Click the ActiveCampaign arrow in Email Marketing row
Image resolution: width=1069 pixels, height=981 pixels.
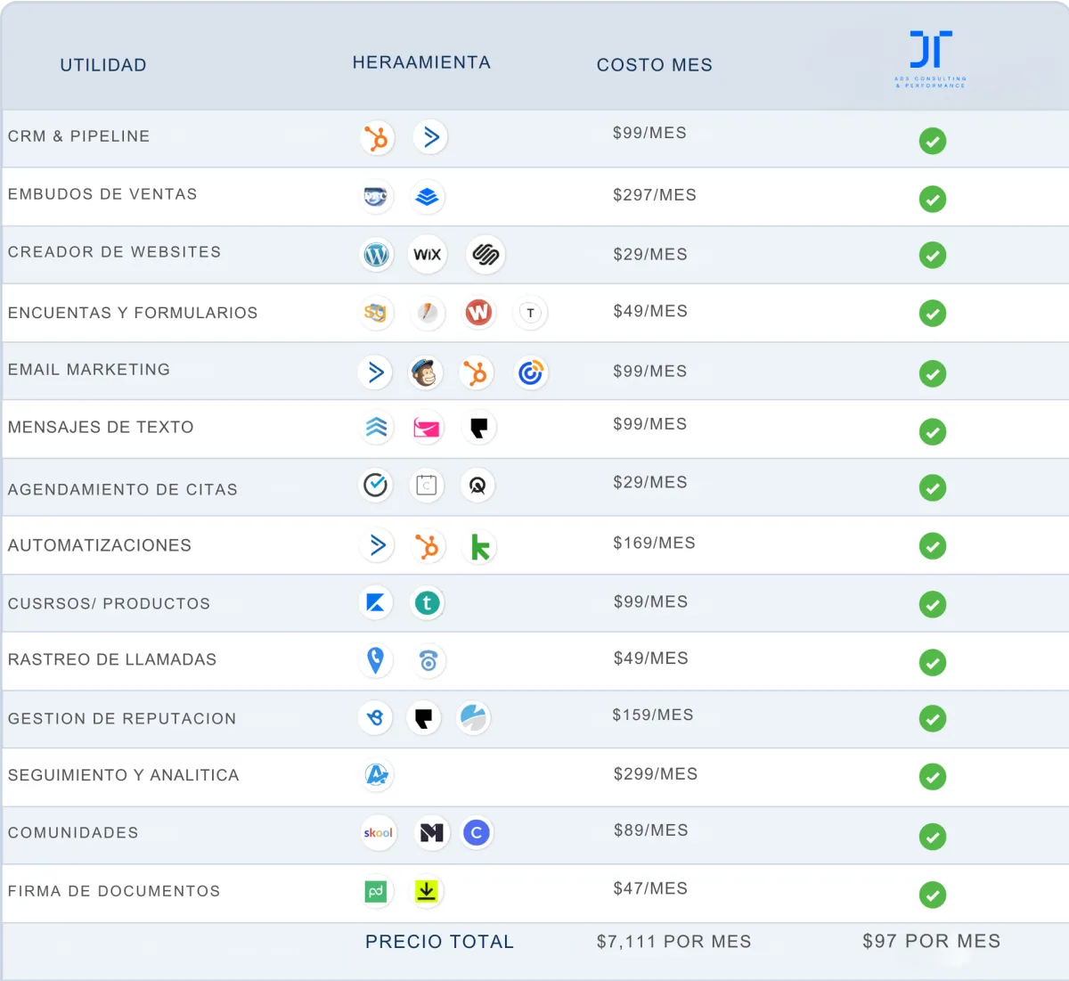pos(376,372)
